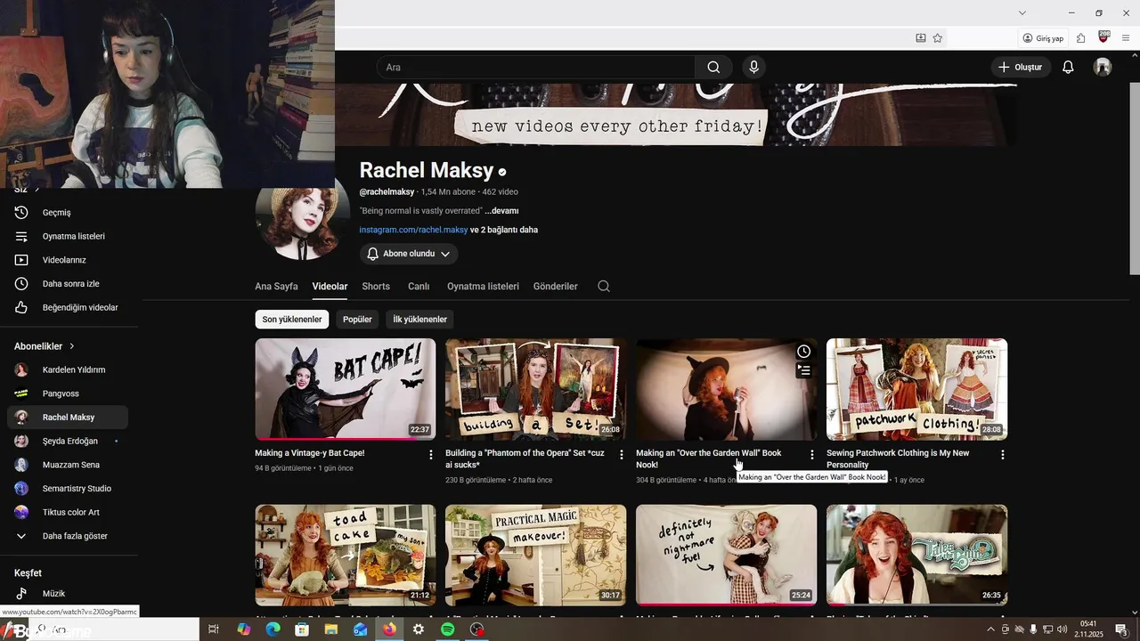Play the Bat Cape video thumbnail
Image resolution: width=1140 pixels, height=641 pixels.
coord(346,389)
